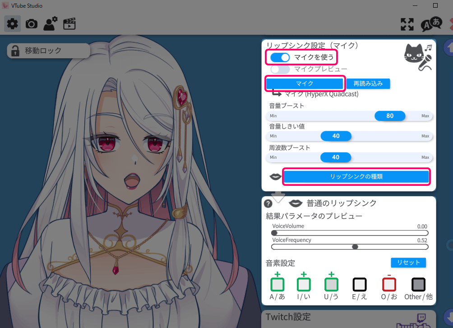Click the question mark help icon

coord(268,204)
